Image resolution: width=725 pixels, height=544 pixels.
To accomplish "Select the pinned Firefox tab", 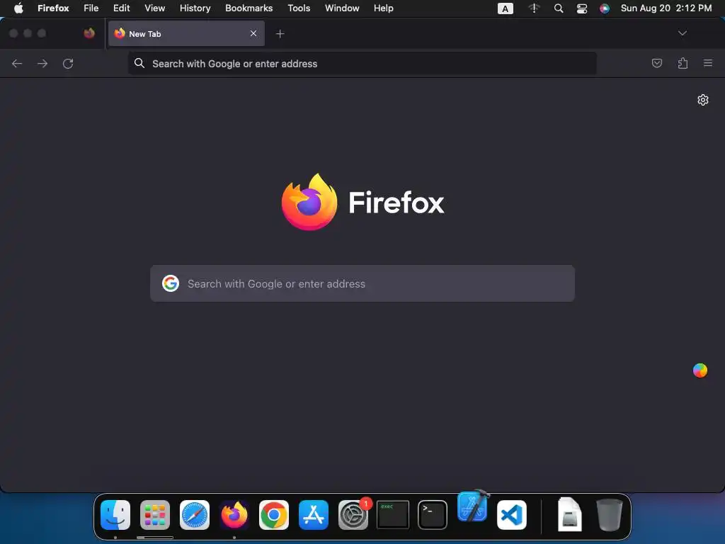I will (89, 33).
